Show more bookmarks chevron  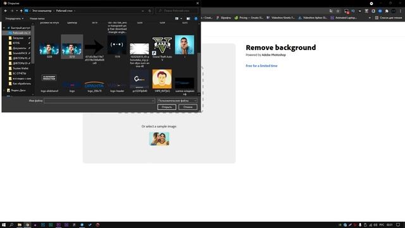click(370, 18)
